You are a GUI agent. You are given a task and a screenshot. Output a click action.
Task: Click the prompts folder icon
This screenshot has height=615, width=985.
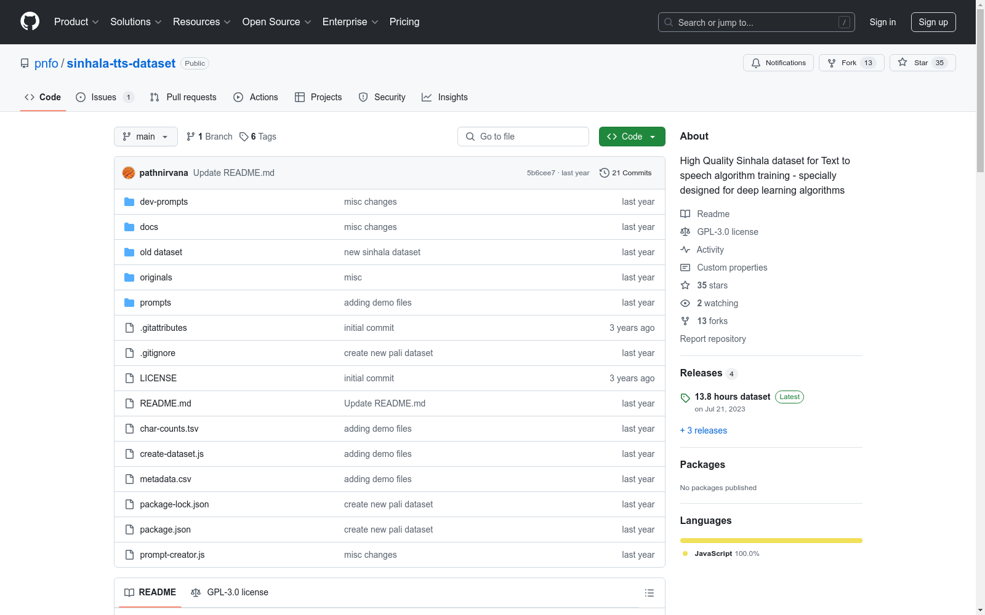click(x=129, y=303)
